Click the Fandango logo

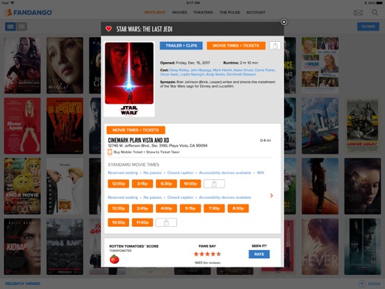click(x=28, y=13)
